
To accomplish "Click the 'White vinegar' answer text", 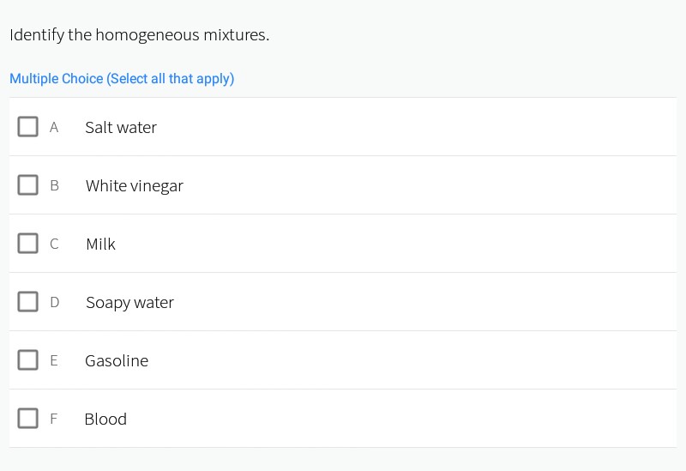I will 134,186.
